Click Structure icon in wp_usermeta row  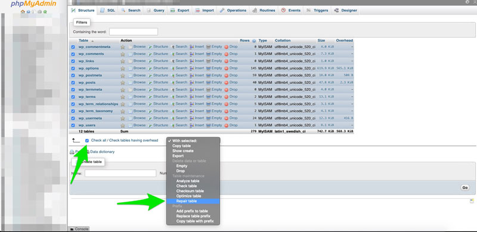(x=150, y=118)
